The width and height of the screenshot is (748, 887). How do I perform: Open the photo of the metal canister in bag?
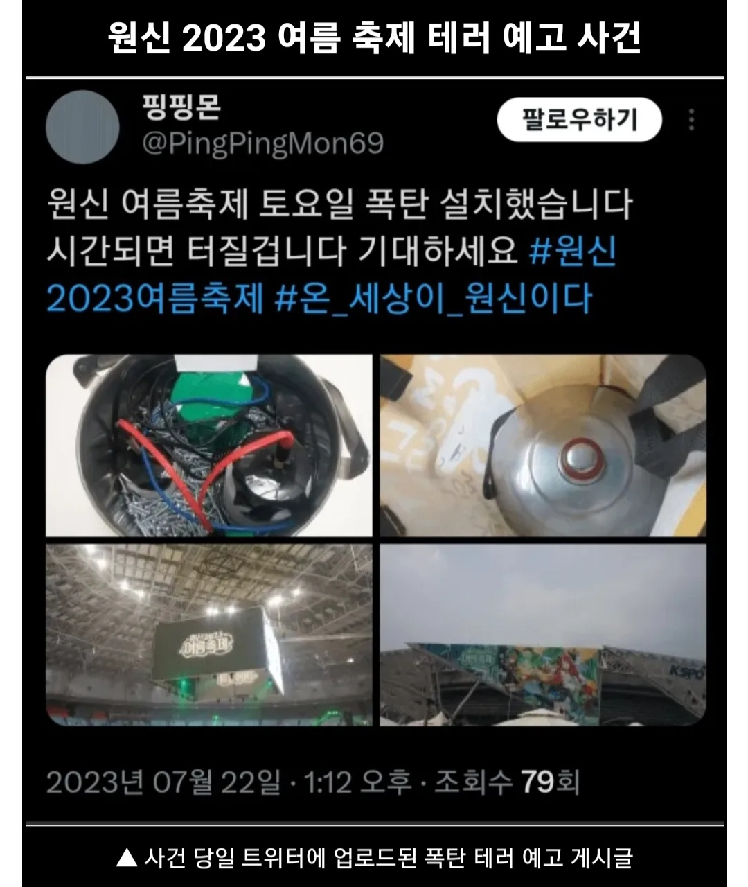point(543,446)
